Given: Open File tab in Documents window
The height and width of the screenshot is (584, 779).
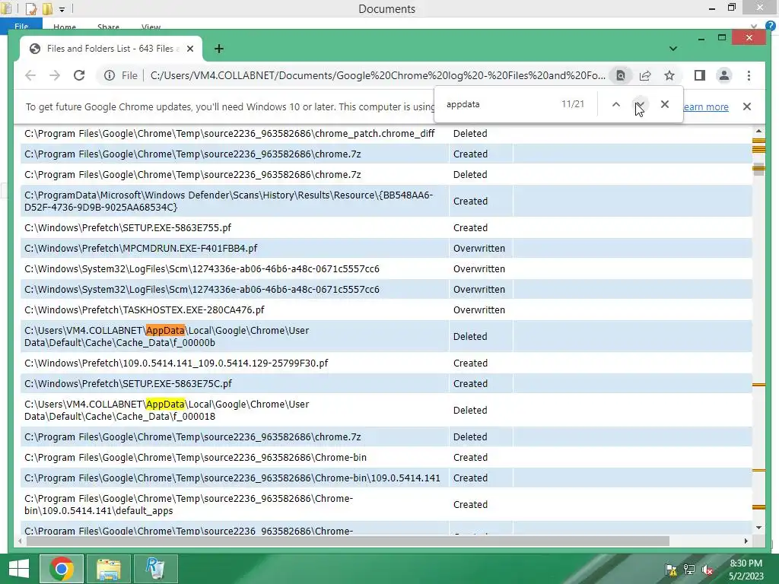Looking at the screenshot, I should [x=21, y=27].
